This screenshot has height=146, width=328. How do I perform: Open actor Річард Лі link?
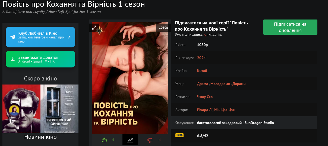click(205, 110)
